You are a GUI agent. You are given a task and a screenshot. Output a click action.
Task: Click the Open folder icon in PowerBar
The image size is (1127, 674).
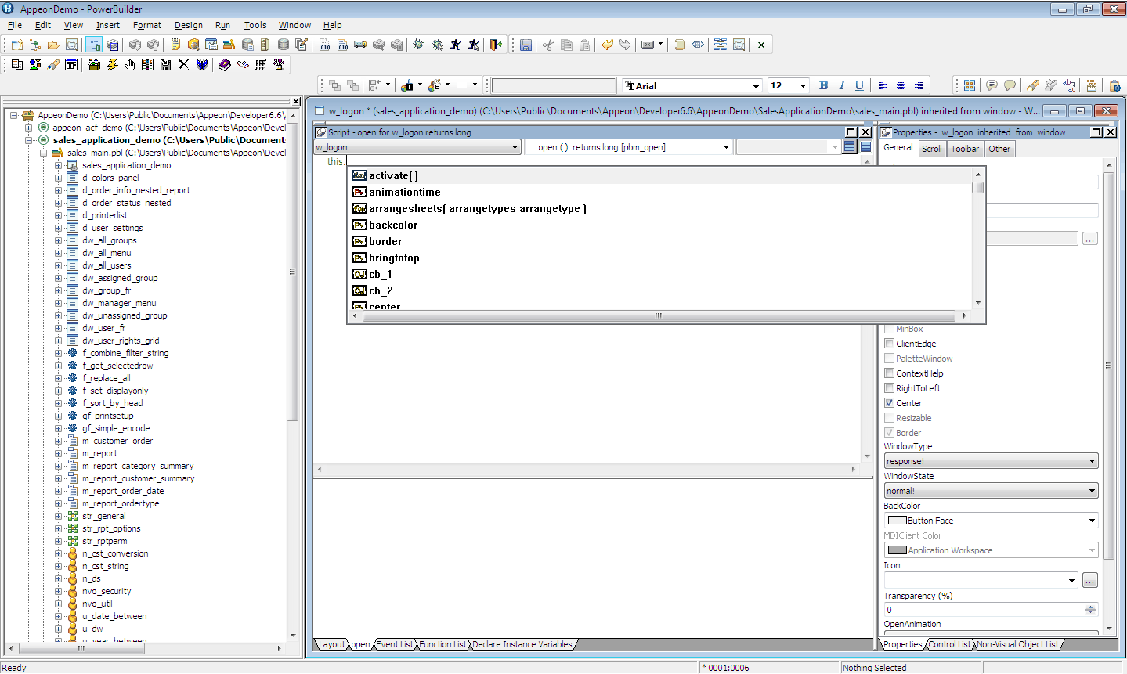(53, 45)
